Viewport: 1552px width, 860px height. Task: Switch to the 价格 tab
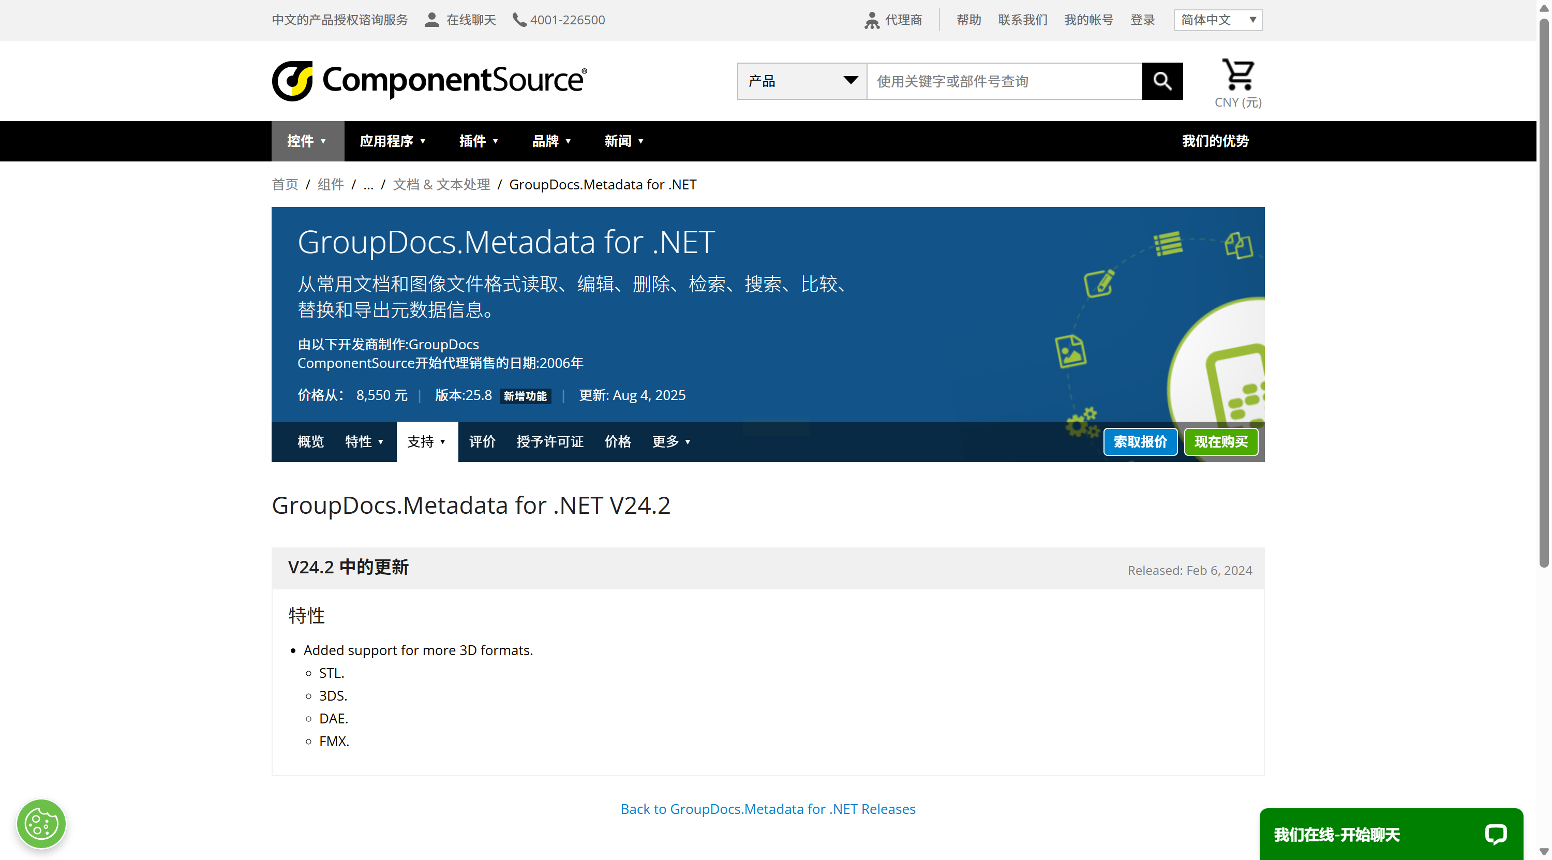(x=618, y=442)
